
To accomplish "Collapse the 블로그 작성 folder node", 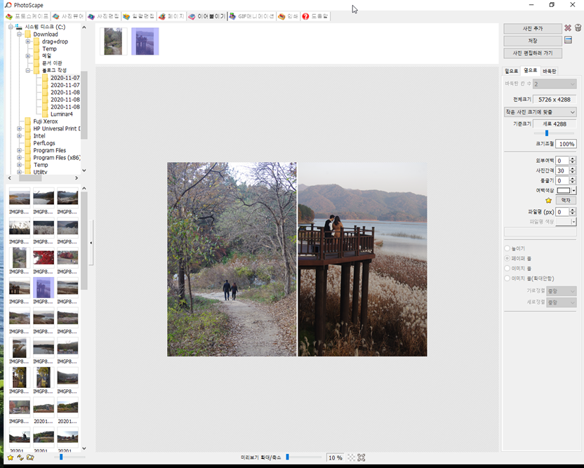I will tap(28, 70).
